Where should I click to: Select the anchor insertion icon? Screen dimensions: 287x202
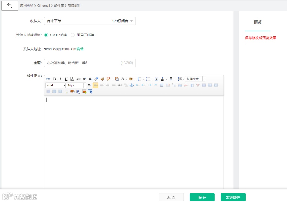click(132, 85)
